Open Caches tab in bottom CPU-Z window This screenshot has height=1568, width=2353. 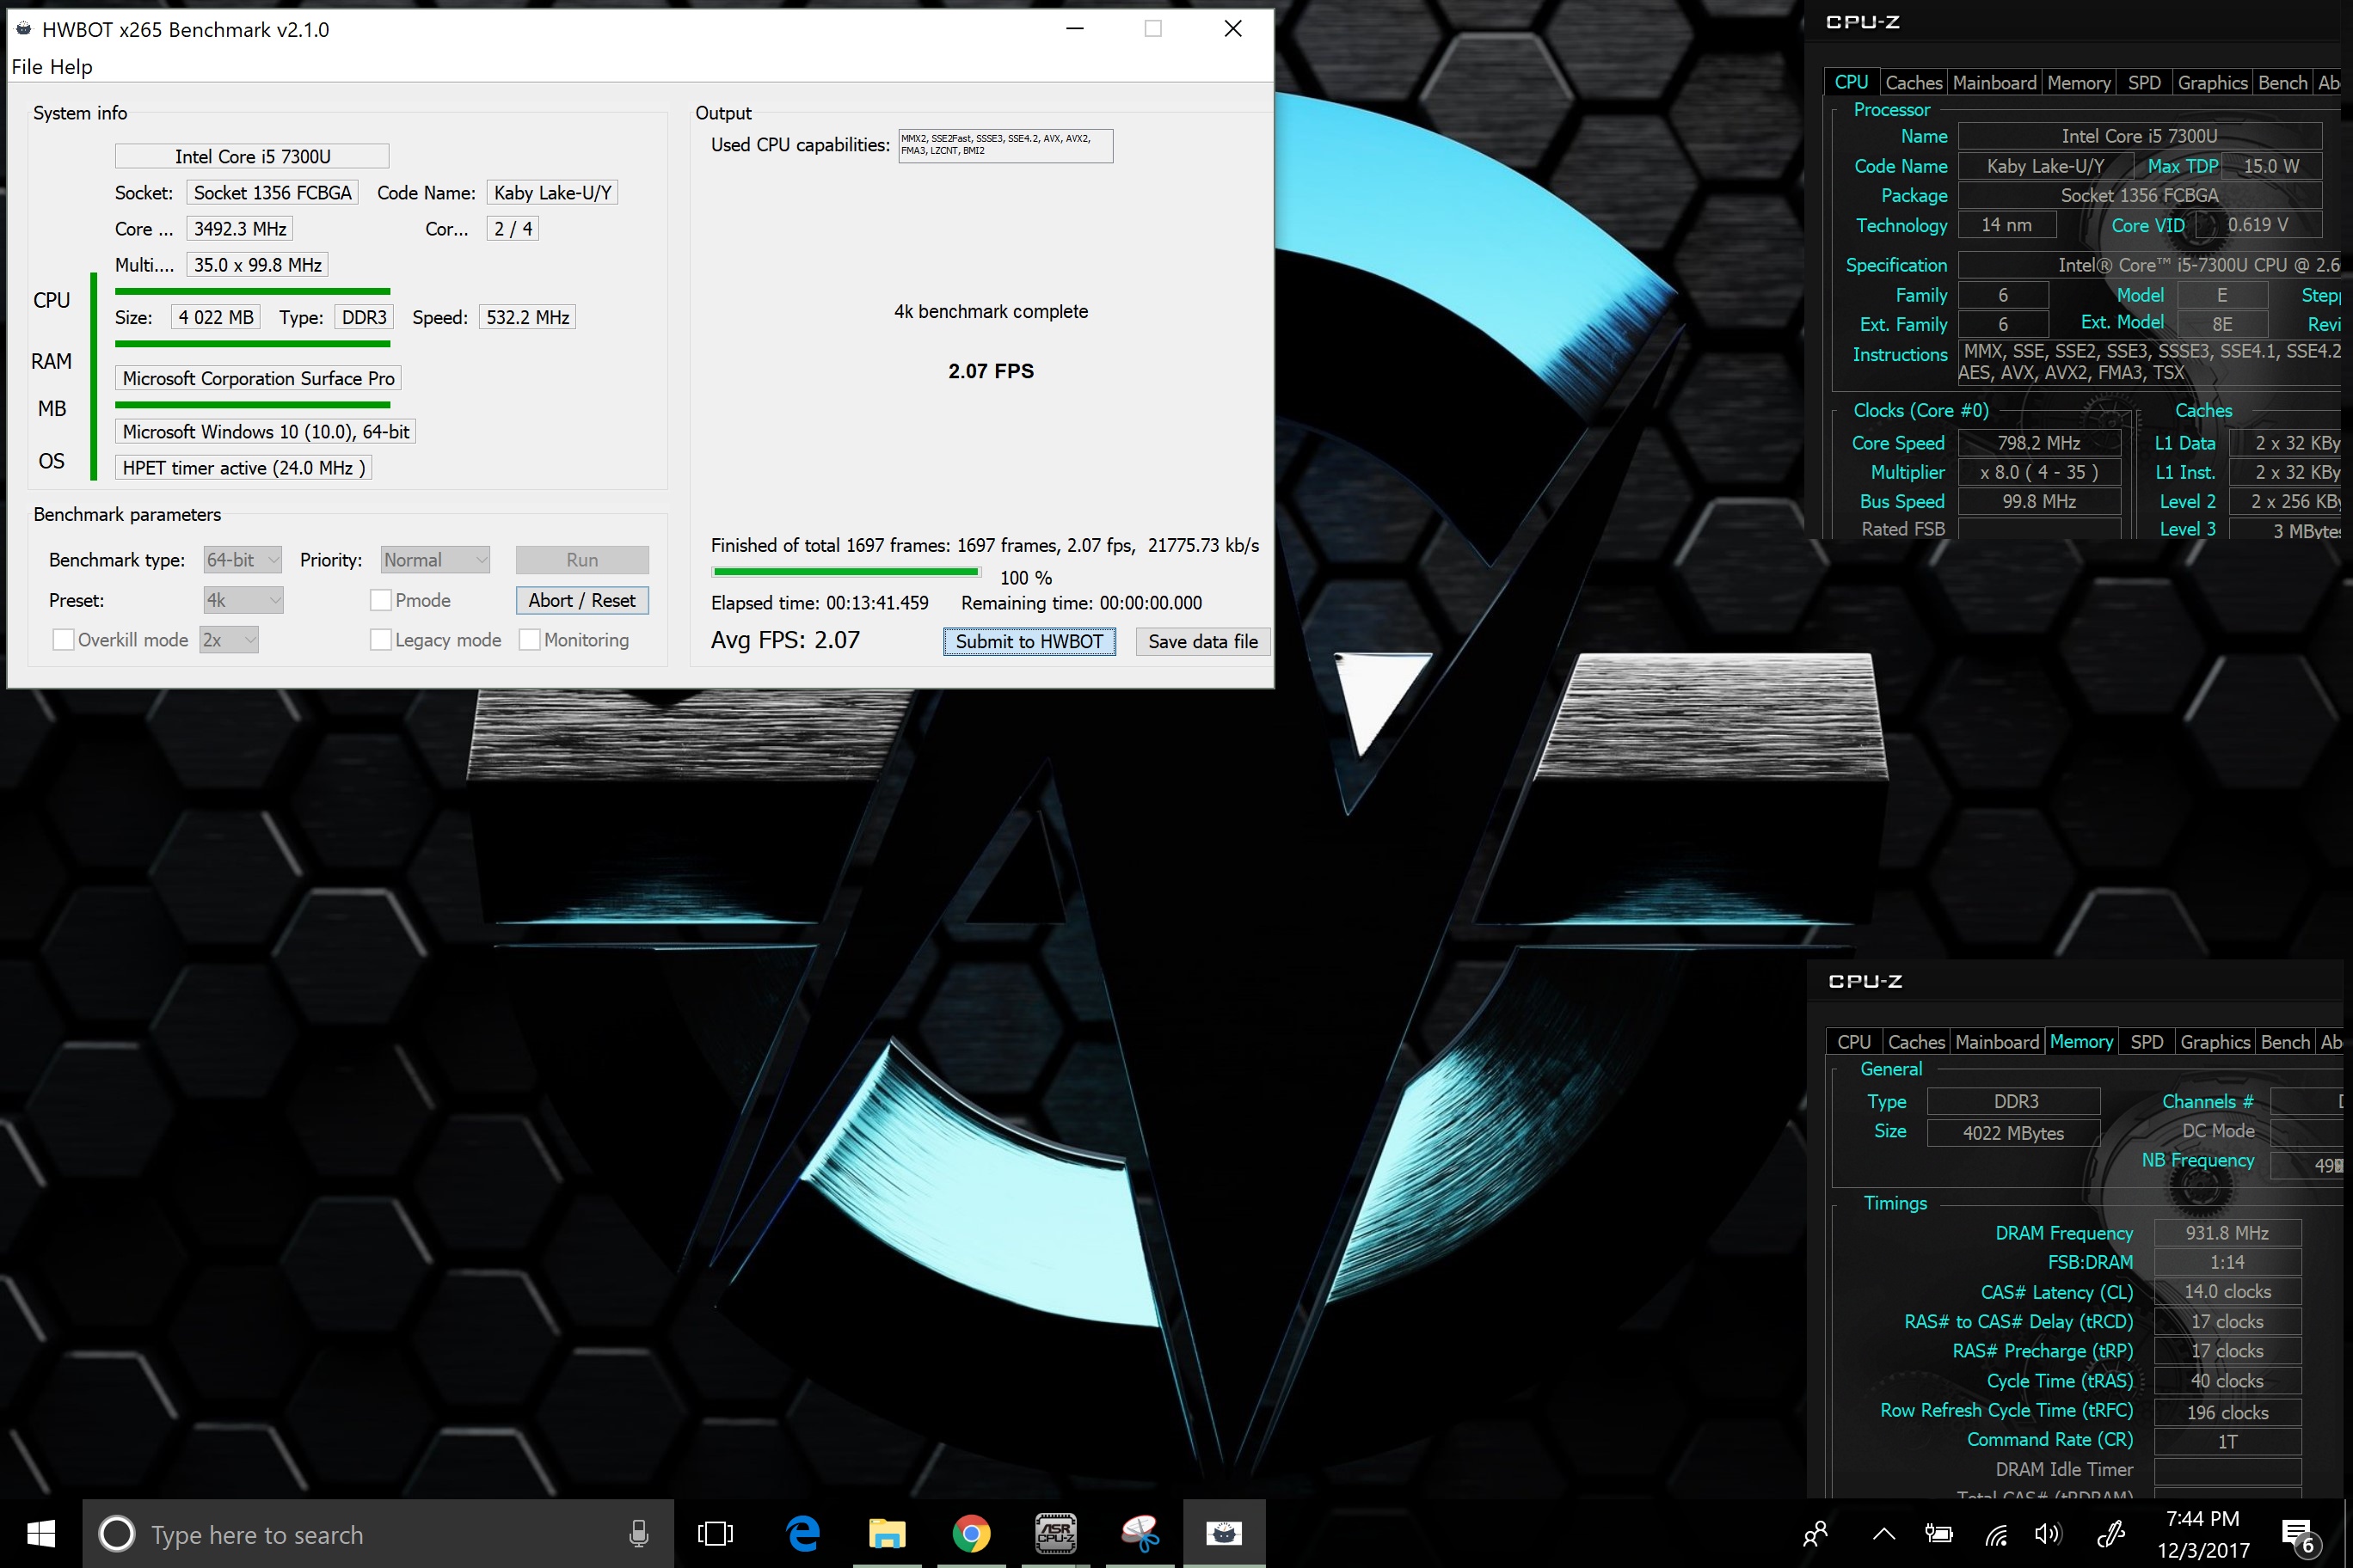(x=1916, y=1042)
